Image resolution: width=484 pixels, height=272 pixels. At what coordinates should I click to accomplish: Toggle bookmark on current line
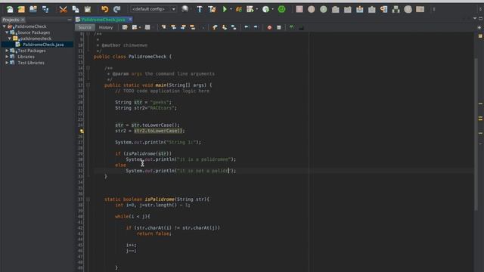pyautogui.click(x=234, y=27)
